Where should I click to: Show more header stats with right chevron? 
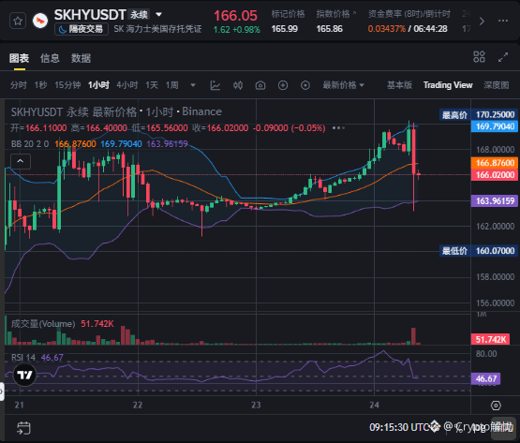tap(482, 22)
